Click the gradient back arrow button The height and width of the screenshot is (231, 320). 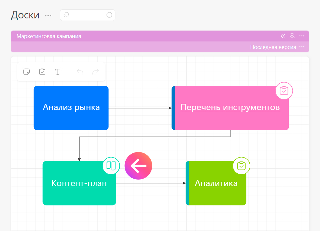coord(138,166)
